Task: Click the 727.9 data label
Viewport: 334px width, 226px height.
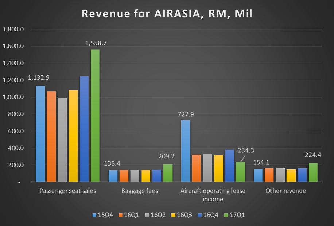Action: [186, 114]
